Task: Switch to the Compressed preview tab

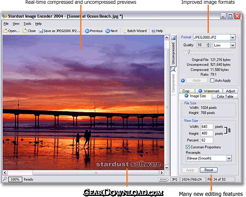Action: (173, 80)
